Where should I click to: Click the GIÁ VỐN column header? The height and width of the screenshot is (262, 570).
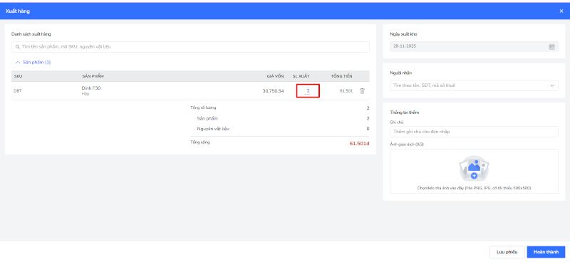pos(275,76)
